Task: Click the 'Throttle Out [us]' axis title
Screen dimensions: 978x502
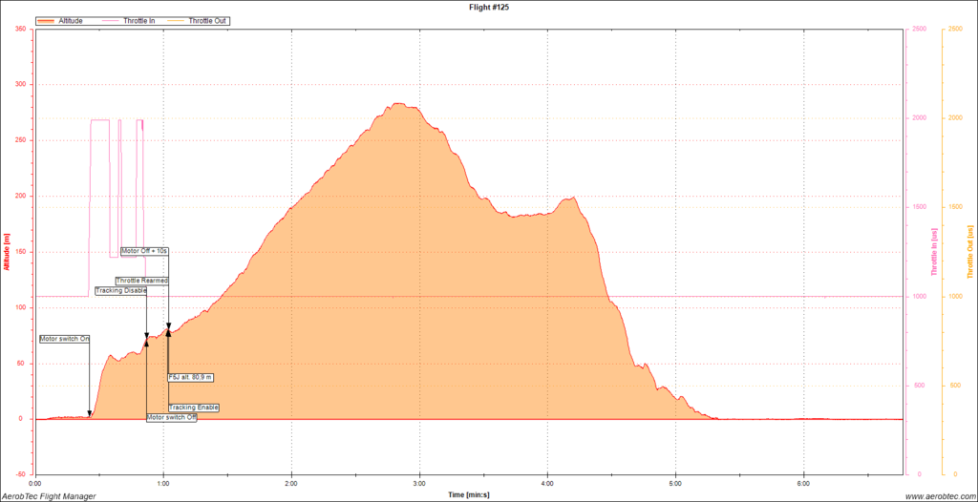Action: tap(970, 251)
